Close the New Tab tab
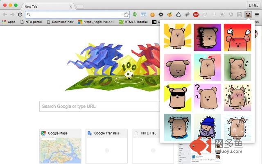The height and width of the screenshot is (164, 262). click(x=71, y=7)
